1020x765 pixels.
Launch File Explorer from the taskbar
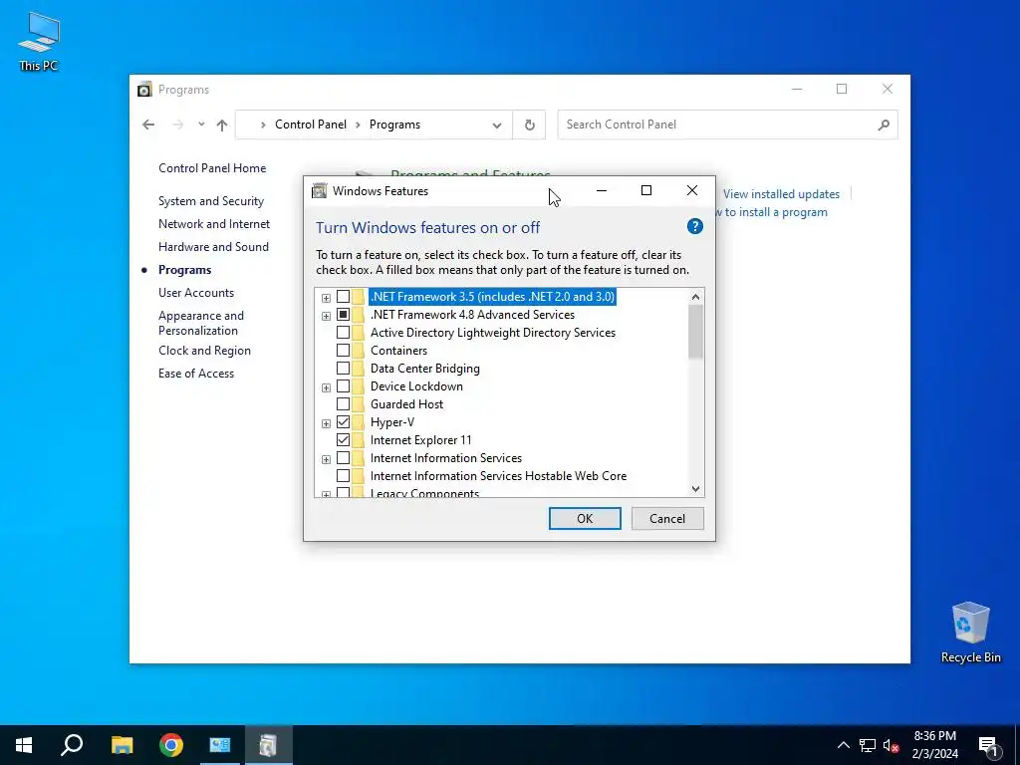coord(122,745)
